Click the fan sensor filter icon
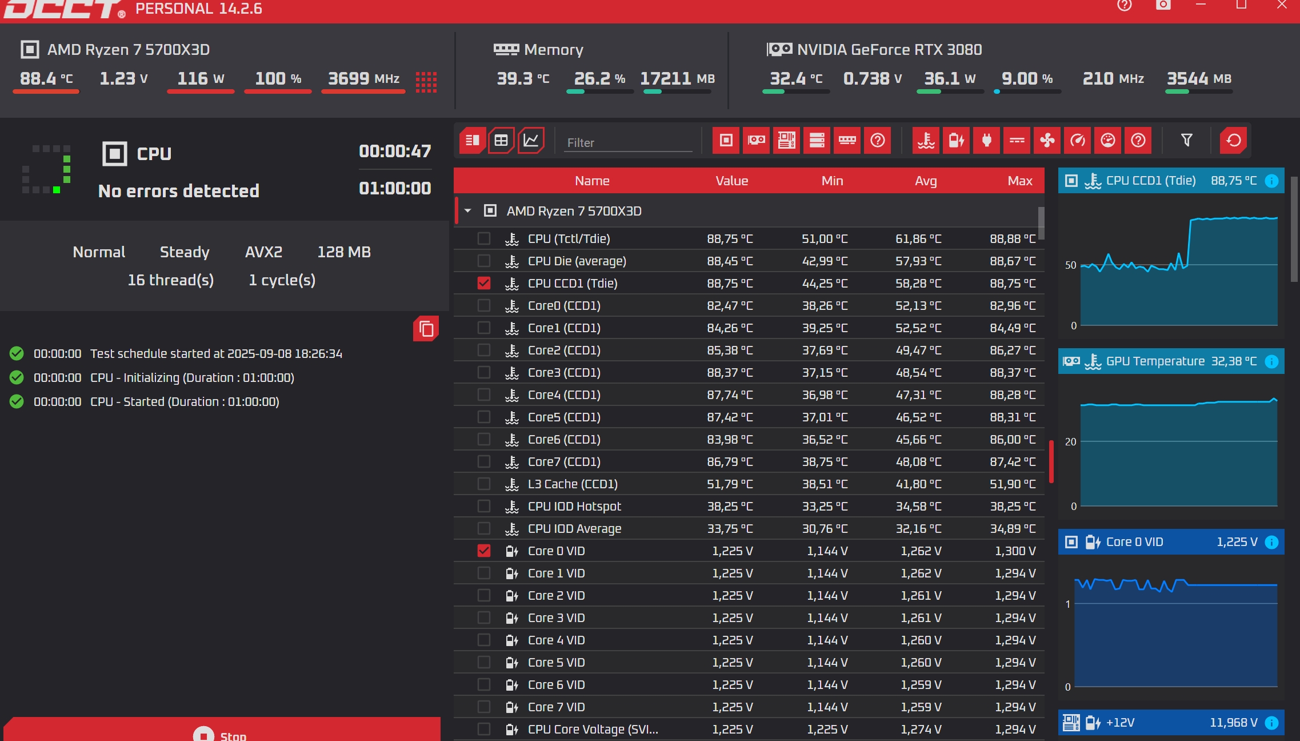This screenshot has width=1300, height=741. (1047, 141)
